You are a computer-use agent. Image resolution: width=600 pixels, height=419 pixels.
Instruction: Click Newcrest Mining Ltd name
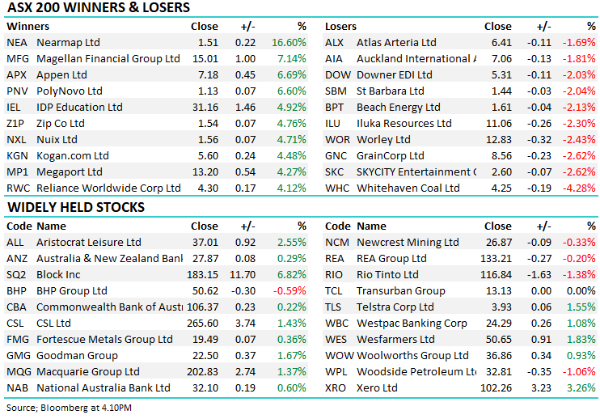point(408,243)
